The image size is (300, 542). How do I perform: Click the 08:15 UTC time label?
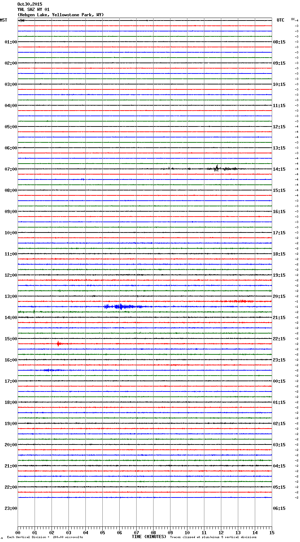[x=279, y=42]
